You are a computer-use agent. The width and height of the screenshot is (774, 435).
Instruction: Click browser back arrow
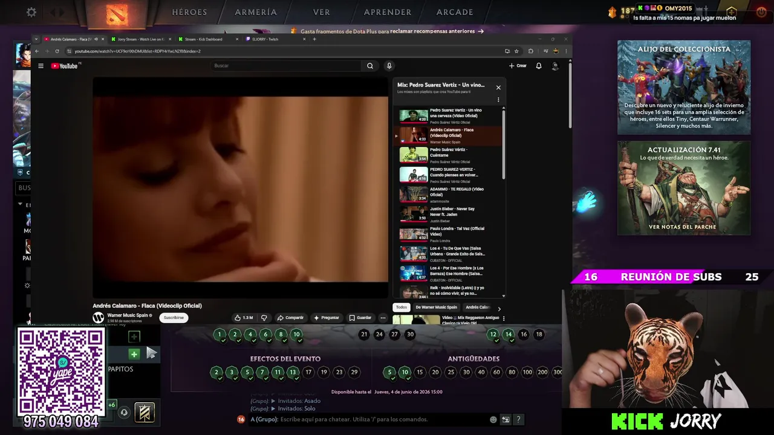pos(37,51)
